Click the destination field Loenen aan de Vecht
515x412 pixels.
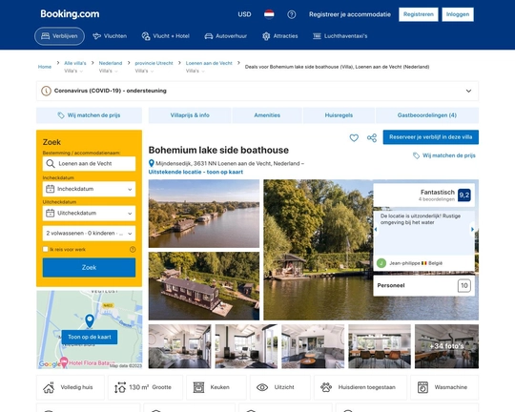(89, 164)
